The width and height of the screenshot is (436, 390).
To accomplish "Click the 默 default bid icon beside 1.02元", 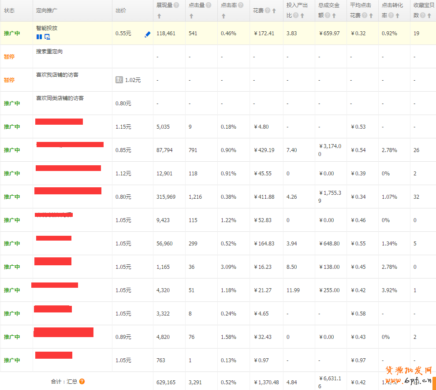I will 119,80.
